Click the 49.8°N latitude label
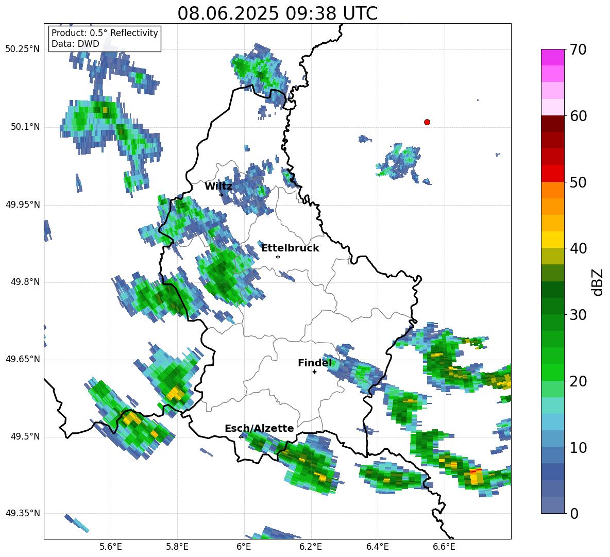The height and width of the screenshot is (557, 610). (x=25, y=282)
